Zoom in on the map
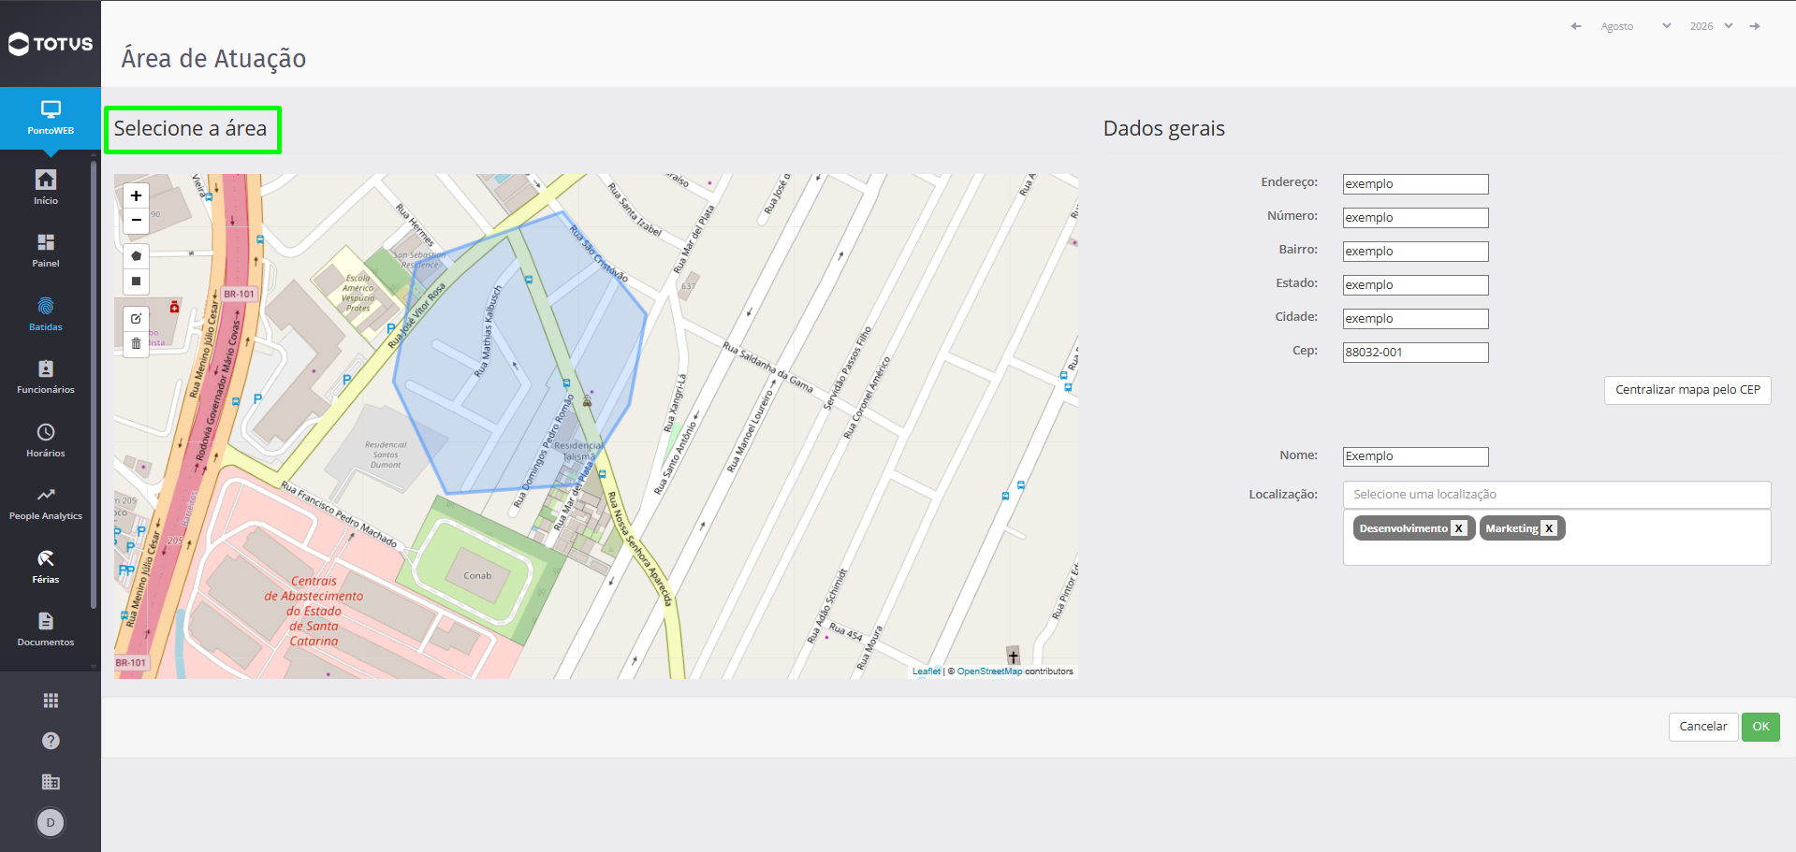This screenshot has width=1796, height=852. point(137,195)
